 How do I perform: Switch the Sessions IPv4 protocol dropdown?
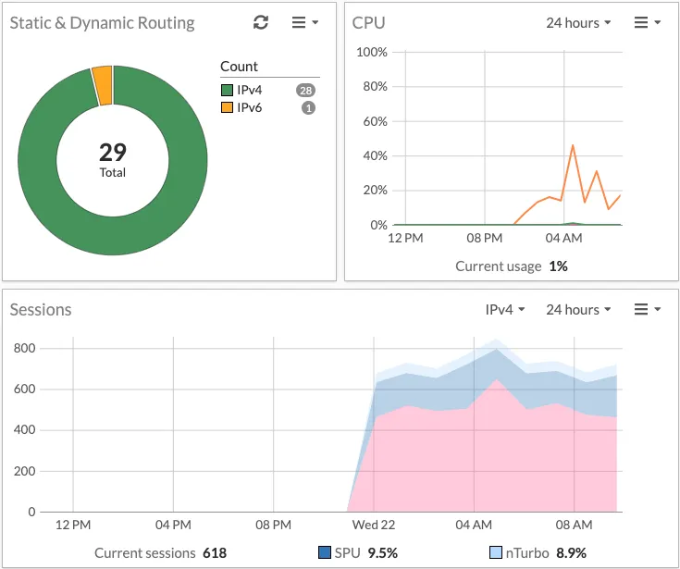505,310
